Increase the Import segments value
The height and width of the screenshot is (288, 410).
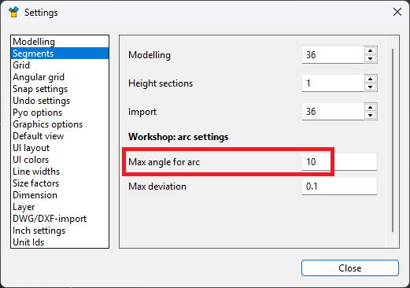coord(370,108)
